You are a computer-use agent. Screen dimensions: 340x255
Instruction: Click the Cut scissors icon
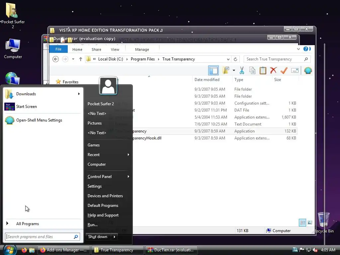(x=242, y=70)
